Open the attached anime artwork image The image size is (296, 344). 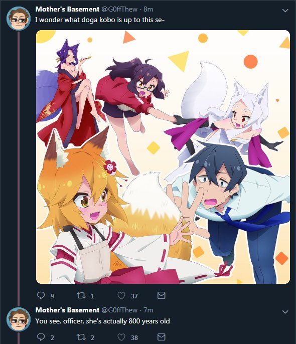tap(163, 157)
